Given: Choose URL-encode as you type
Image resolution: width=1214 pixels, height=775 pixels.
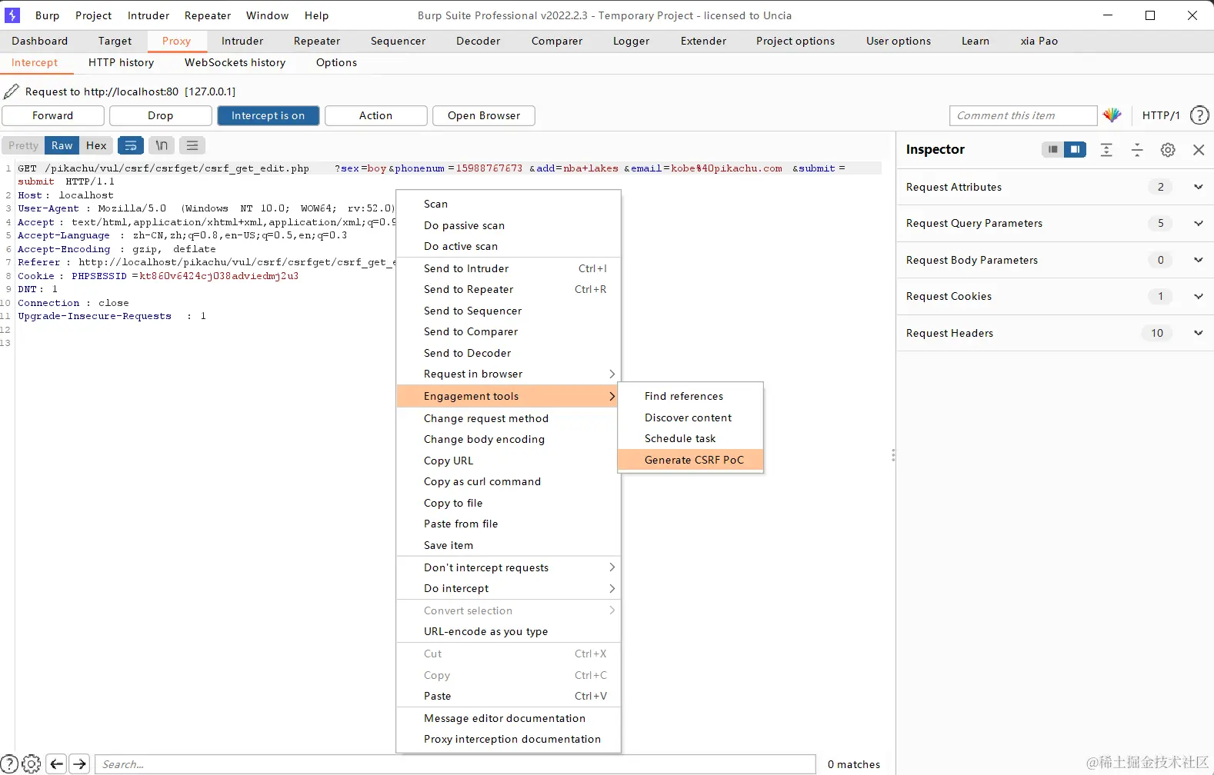Looking at the screenshot, I should 508,631.
